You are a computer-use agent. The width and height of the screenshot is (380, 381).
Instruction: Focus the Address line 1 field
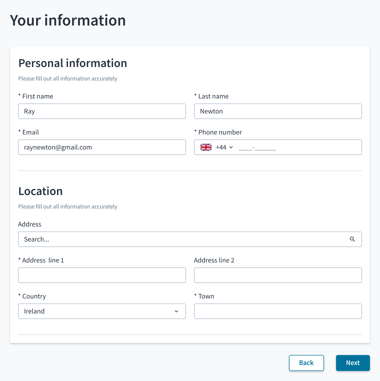tap(102, 275)
